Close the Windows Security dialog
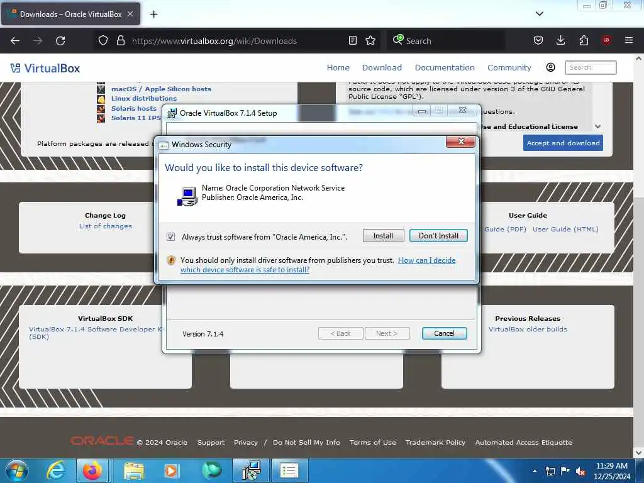Image resolution: width=644 pixels, height=483 pixels. [x=460, y=142]
